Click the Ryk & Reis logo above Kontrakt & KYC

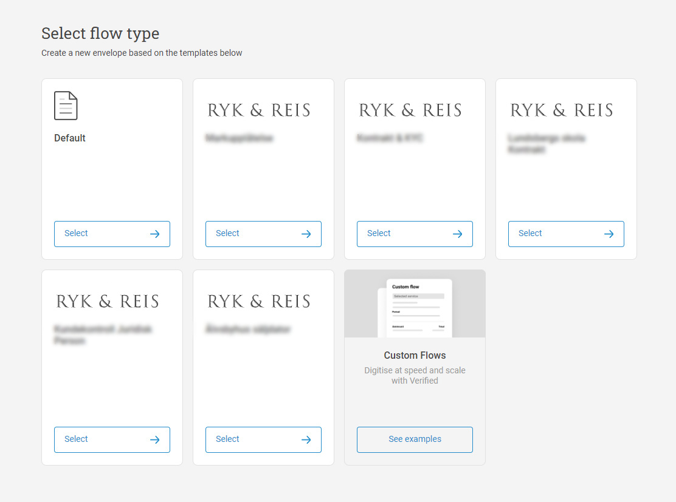pos(410,110)
